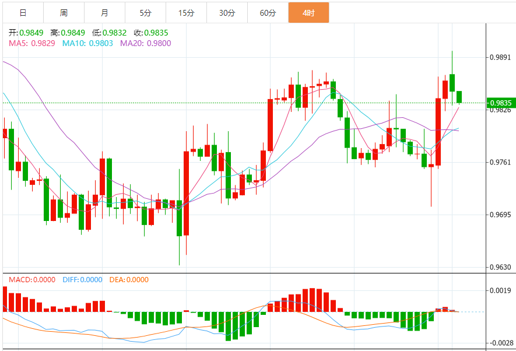
Task: Click the active 4时 tab
Action: (x=308, y=13)
